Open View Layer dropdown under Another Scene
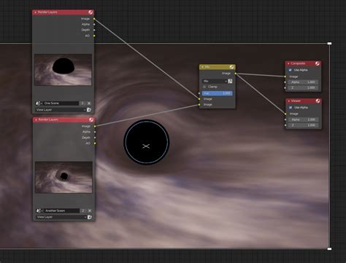This screenshot has height=263, width=346. click(x=61, y=217)
